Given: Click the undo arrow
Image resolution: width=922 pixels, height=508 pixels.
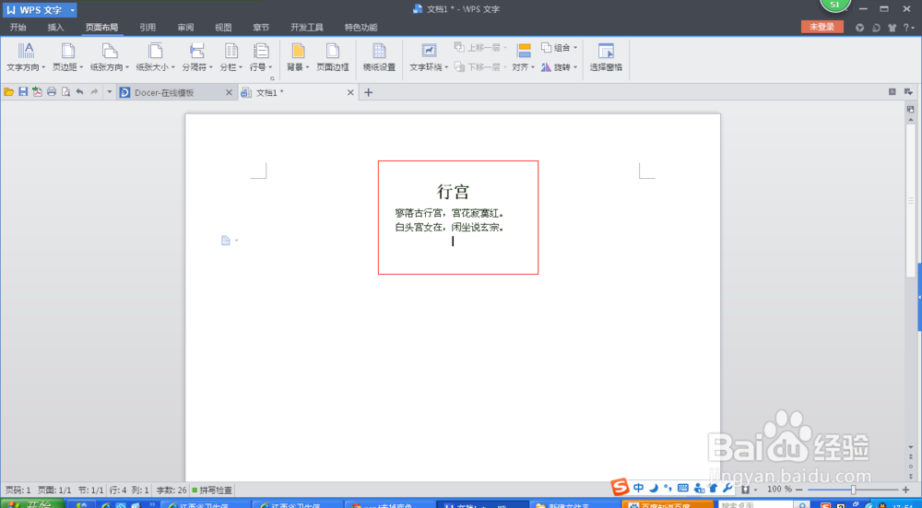Looking at the screenshot, I should (x=80, y=92).
